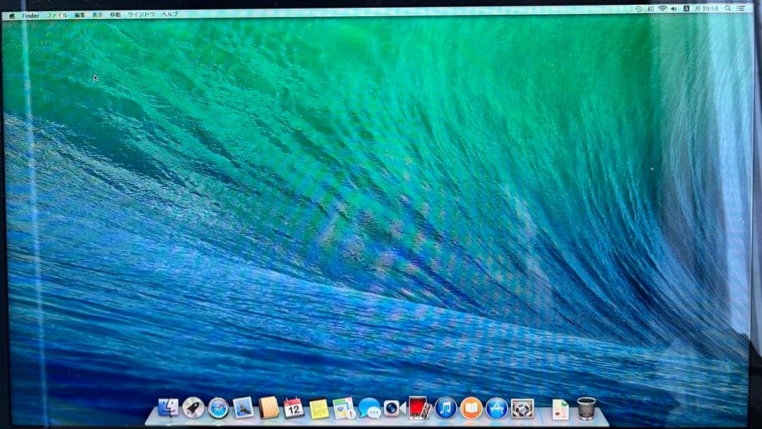Open Launchpad from the Dock
Image resolution: width=762 pixels, height=429 pixels.
(194, 408)
